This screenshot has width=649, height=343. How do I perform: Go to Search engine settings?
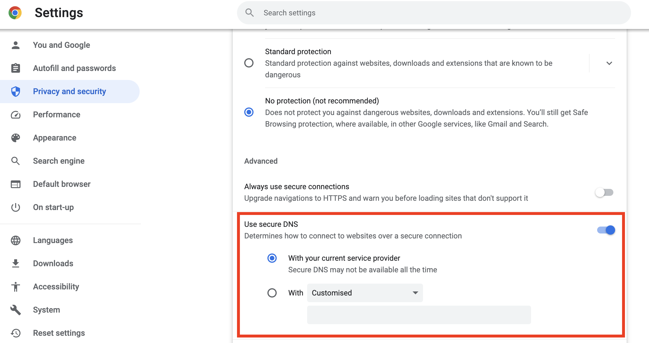point(59,161)
